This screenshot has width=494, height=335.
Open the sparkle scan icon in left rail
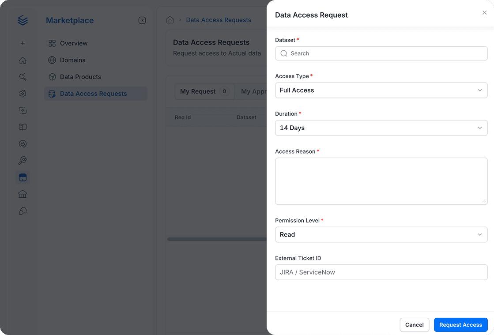(x=23, y=110)
